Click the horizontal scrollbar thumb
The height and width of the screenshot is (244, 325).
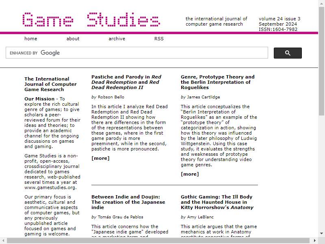tap(158, 241)
